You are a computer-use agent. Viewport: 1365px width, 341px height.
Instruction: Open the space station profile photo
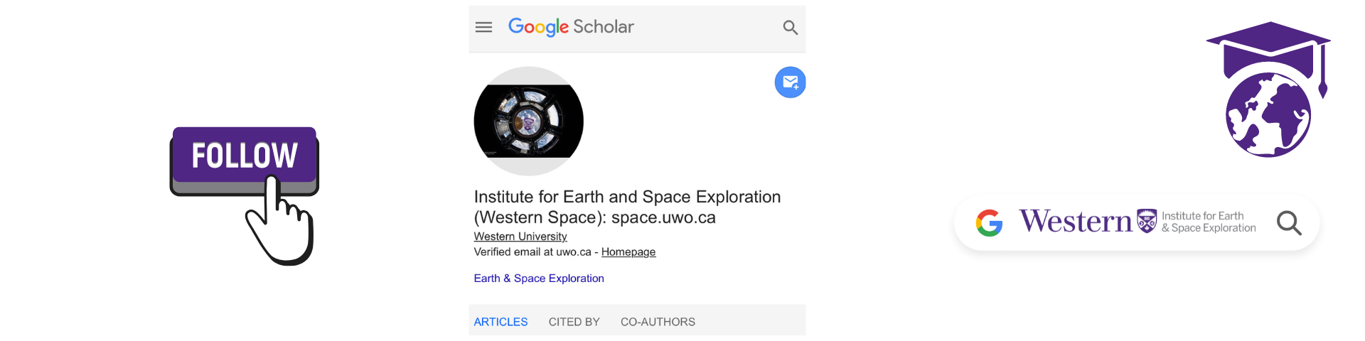(528, 121)
